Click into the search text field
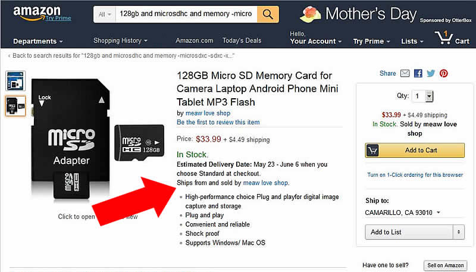 pos(186,14)
